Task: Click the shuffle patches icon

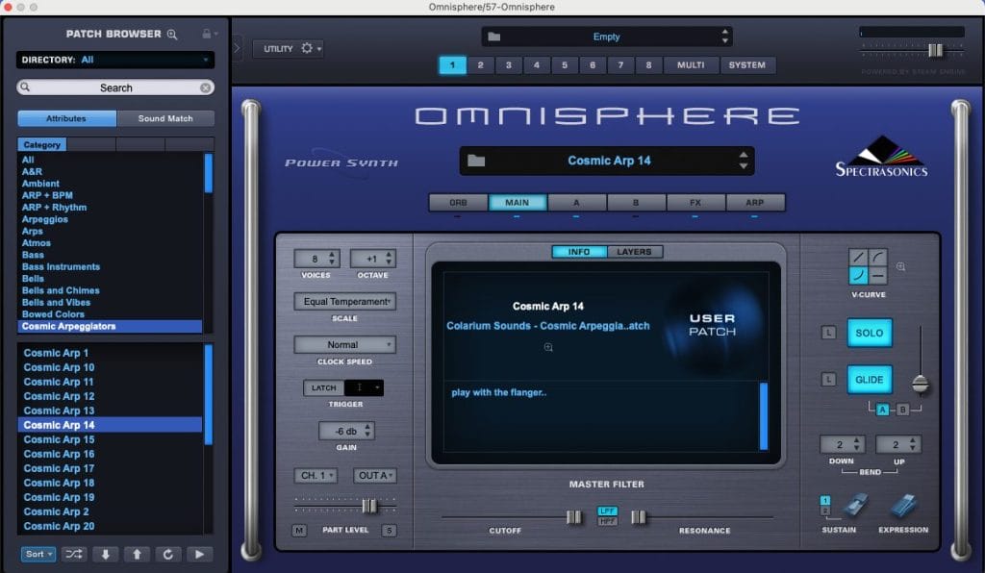Action: pos(74,554)
